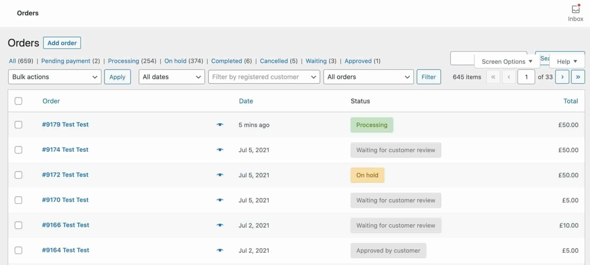Tick the select-all orders checkbox
Screen dimensions: 590x265
(18, 101)
